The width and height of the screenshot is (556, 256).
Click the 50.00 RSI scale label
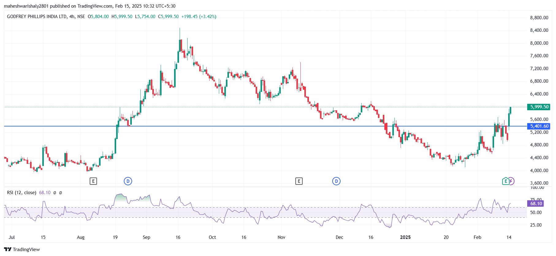click(x=536, y=213)
